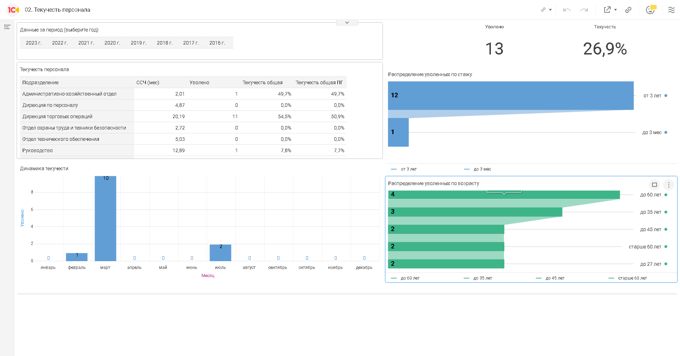
Task: Open three-dot menu of age widget
Action: (669, 185)
